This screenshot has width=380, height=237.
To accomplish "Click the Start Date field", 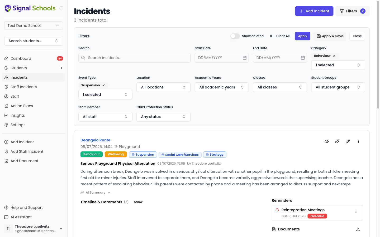I will (222, 58).
